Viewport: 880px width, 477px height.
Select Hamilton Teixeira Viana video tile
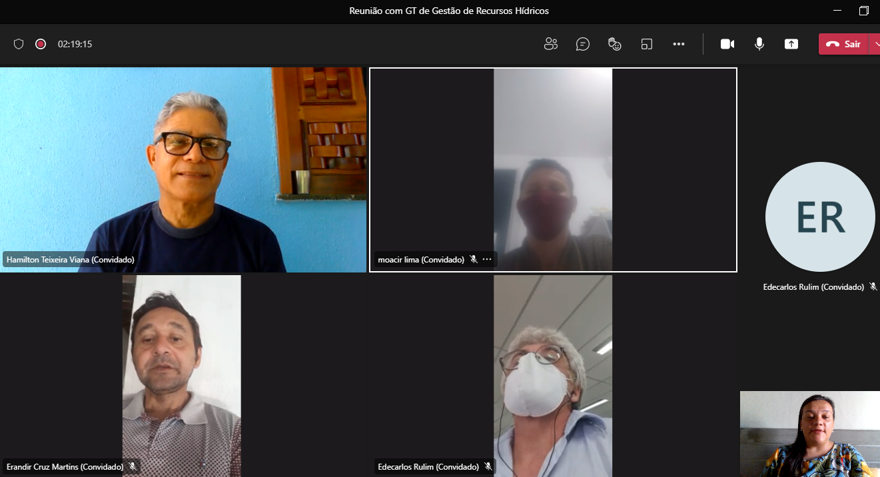pyautogui.click(x=183, y=169)
